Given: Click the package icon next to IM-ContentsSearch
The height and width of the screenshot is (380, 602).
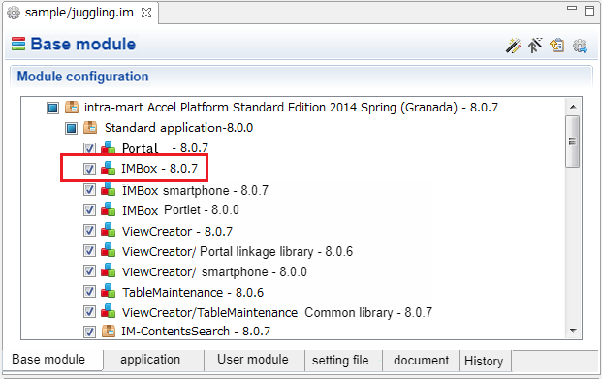Looking at the screenshot, I should tap(109, 331).
